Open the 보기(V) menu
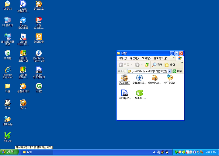The height and width of the screenshot is (156, 219). [x=146, y=58]
